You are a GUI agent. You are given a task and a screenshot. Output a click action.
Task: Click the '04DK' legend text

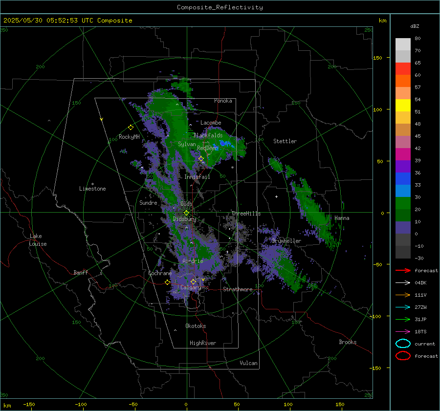[x=420, y=283]
